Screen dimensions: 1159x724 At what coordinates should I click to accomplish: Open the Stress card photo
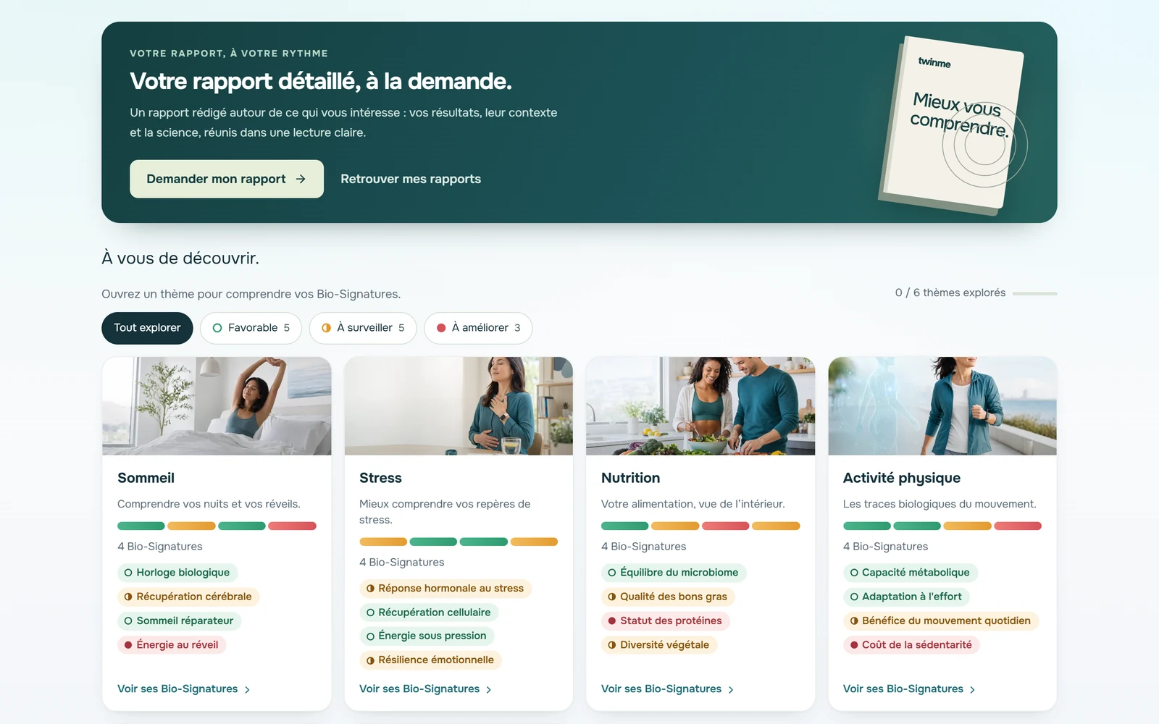click(459, 406)
